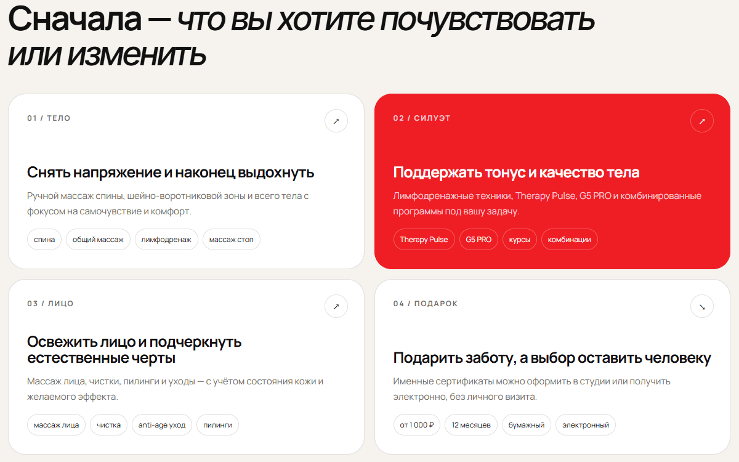Click the "Именные сертификаты" description text
739x462 pixels.
point(532,389)
